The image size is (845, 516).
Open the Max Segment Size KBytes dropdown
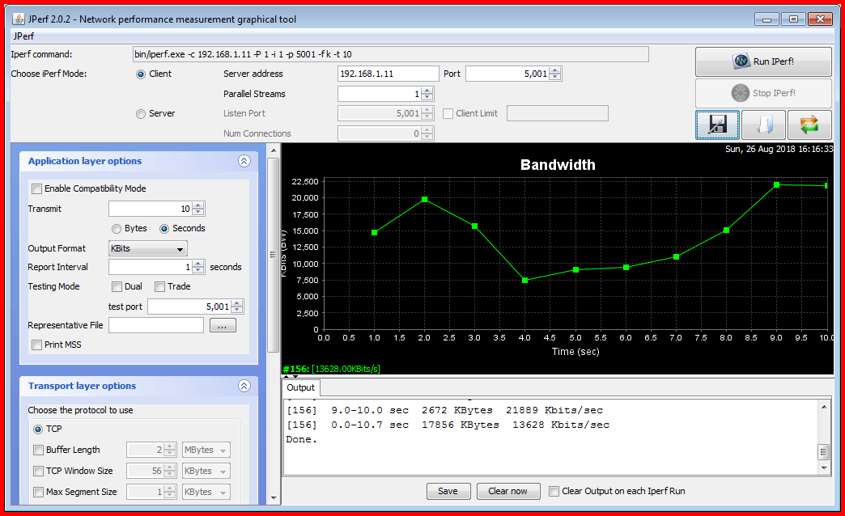[206, 492]
